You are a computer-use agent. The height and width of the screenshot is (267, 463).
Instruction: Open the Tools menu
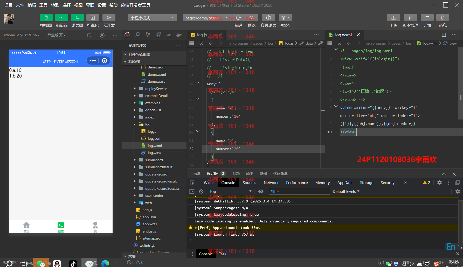coord(43,5)
